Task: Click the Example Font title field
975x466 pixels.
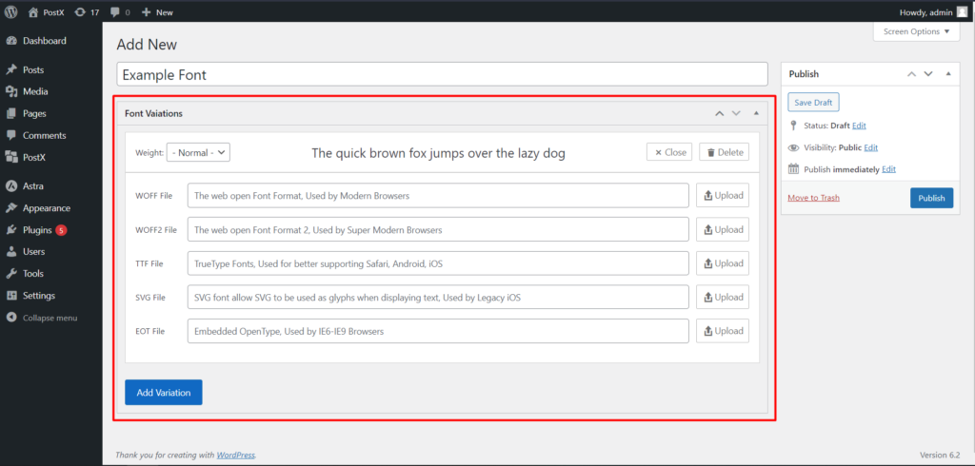Action: click(x=442, y=74)
